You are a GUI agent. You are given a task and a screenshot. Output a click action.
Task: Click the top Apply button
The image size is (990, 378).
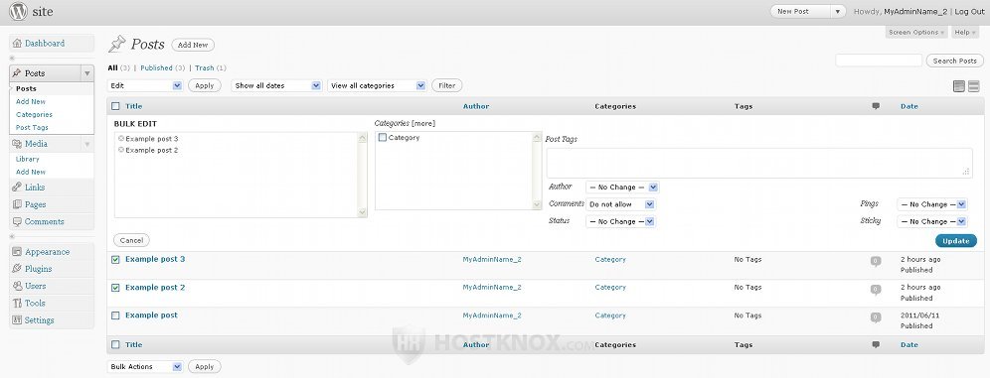[x=205, y=85]
